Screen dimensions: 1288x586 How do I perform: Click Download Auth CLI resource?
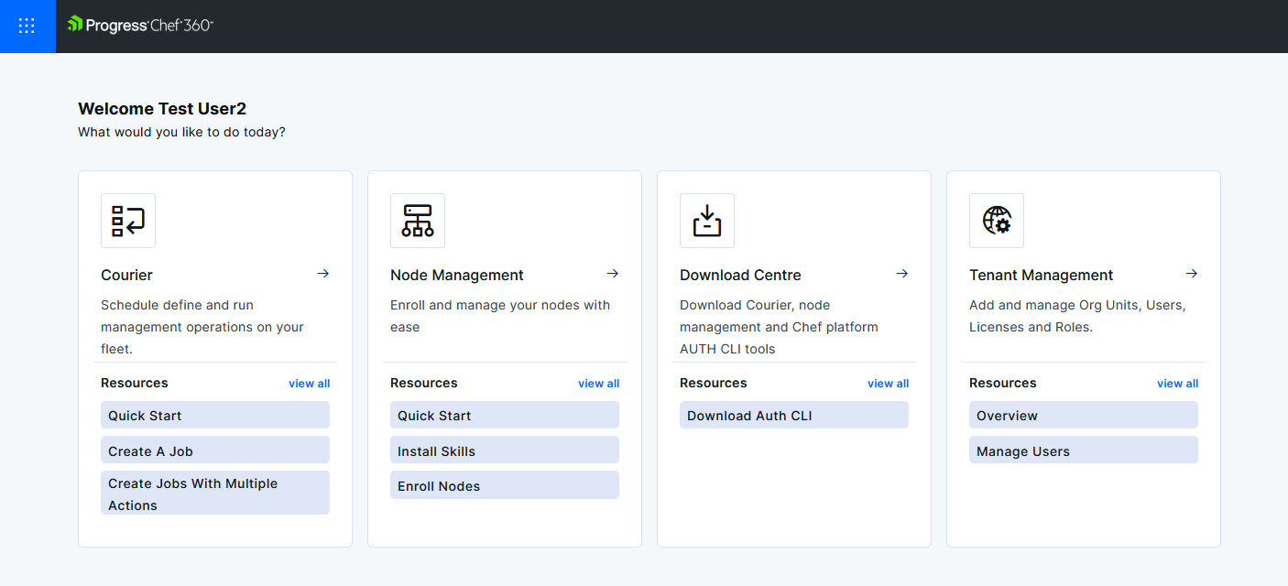[x=793, y=415]
